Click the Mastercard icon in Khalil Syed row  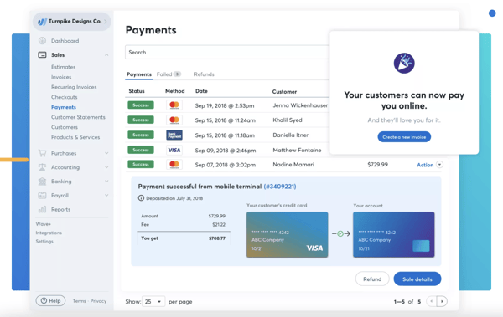click(174, 120)
